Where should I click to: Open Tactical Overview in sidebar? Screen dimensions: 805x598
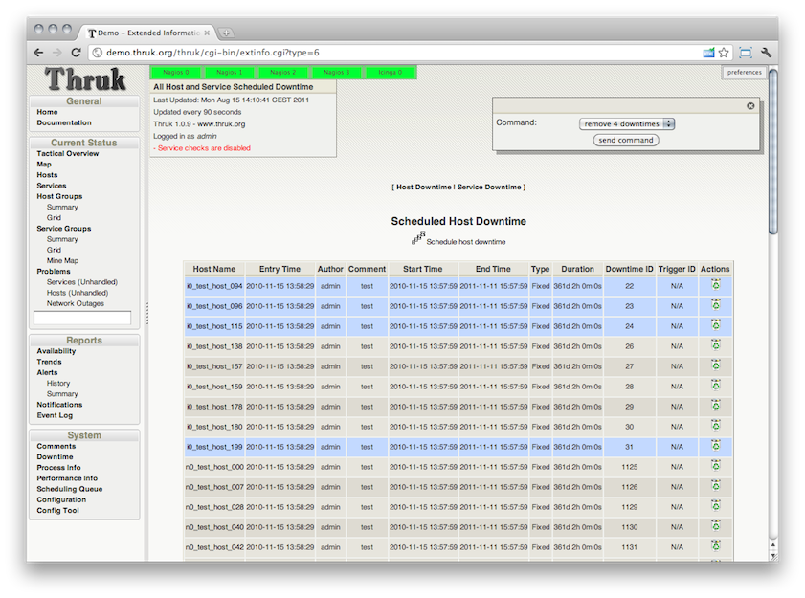(67, 154)
